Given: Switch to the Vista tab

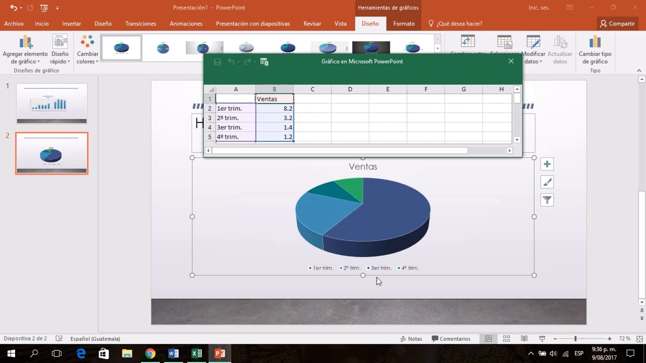Looking at the screenshot, I should [341, 24].
